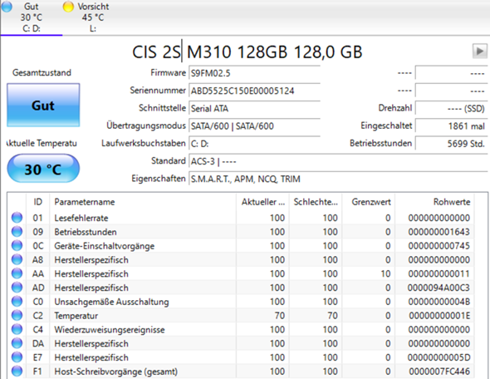Click raw value 00000000005D
Screen dimensions: 490x379
(439, 357)
